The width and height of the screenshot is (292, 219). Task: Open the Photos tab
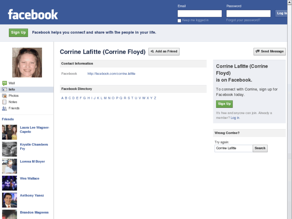pos(14,96)
